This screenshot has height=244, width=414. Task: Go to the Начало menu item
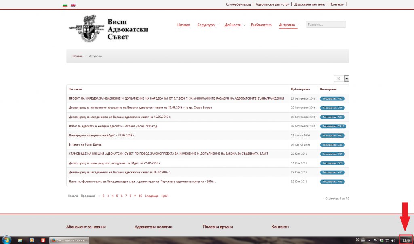pos(184,25)
